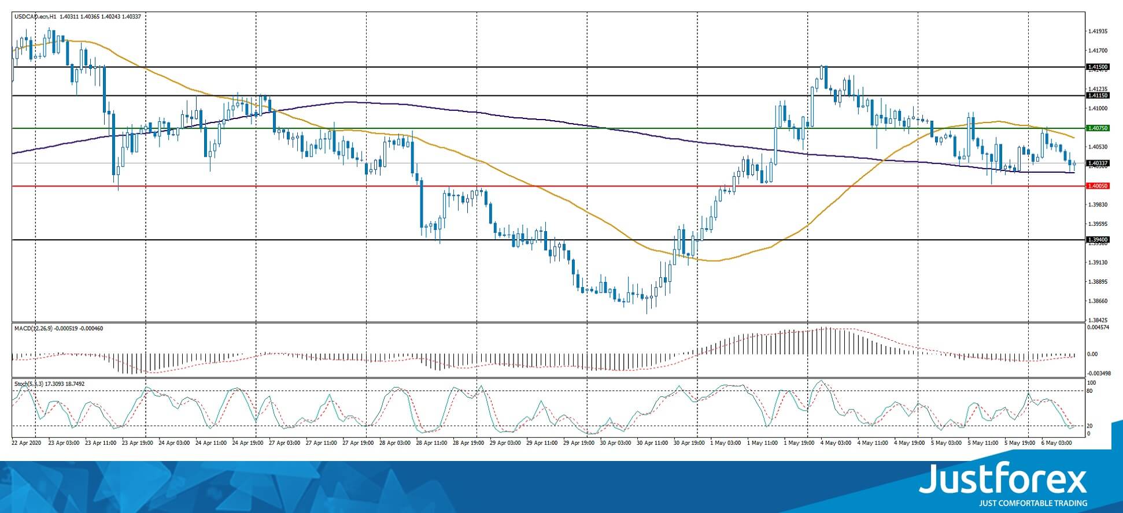Click the 1.39130 price axis label
The height and width of the screenshot is (513, 1123).
[1098, 262]
